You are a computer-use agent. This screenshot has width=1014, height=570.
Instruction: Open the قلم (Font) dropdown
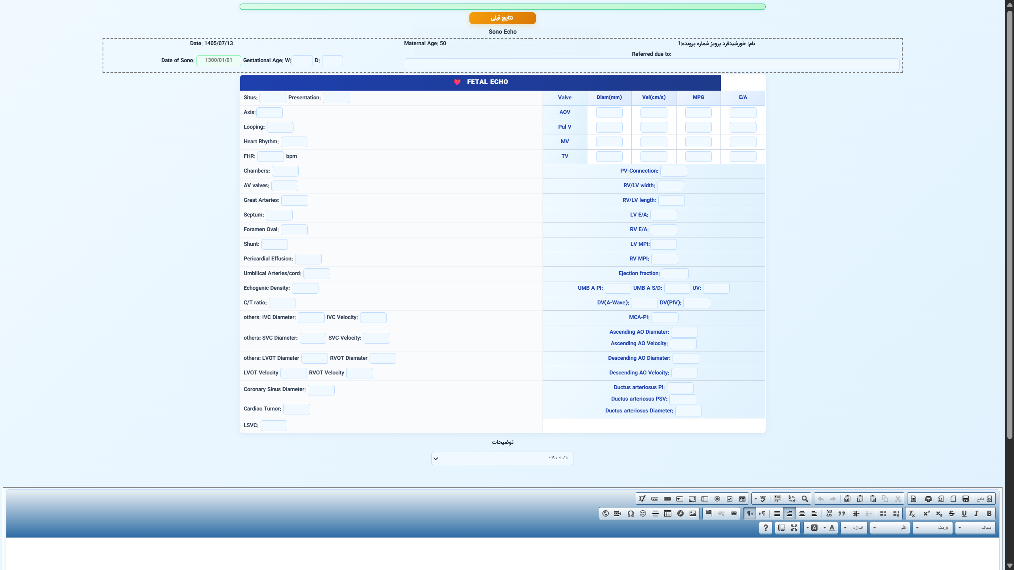(890, 528)
